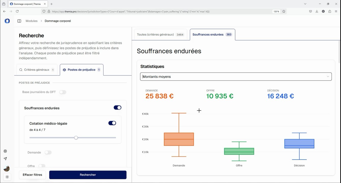Open the Toutes (critères généraux) results tab
This screenshot has height=183, width=341.
161,35
